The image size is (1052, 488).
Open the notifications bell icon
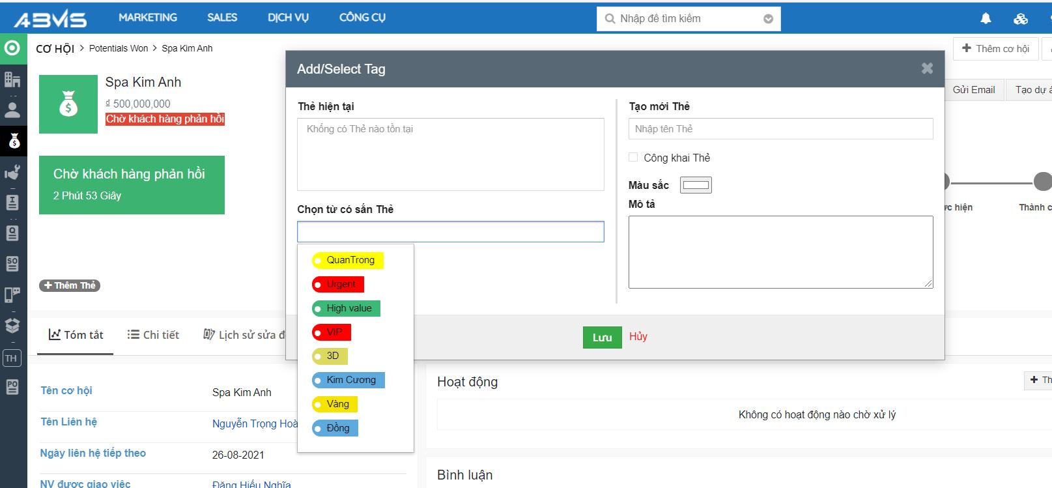tap(986, 18)
